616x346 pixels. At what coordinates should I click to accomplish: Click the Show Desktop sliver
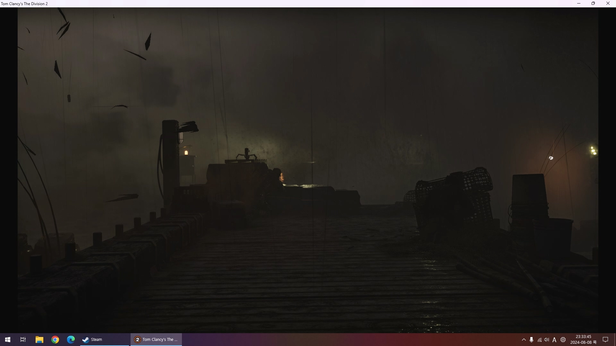tap(615, 340)
